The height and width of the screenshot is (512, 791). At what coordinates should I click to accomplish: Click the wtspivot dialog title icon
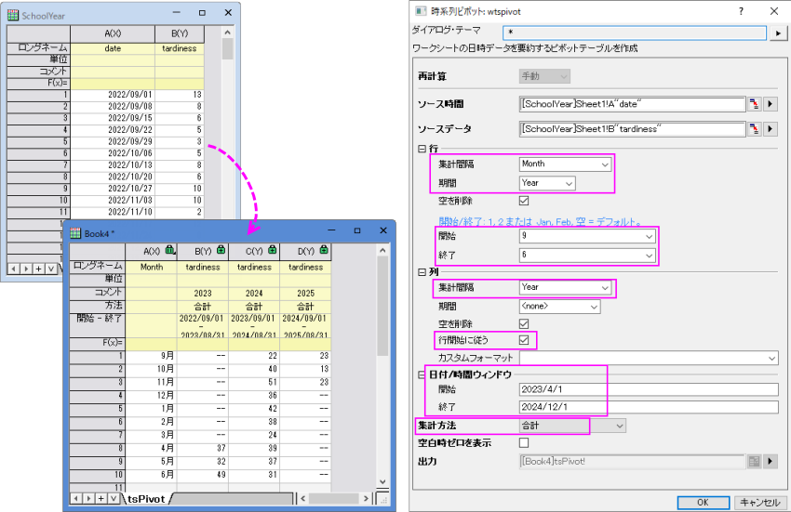[x=421, y=11]
